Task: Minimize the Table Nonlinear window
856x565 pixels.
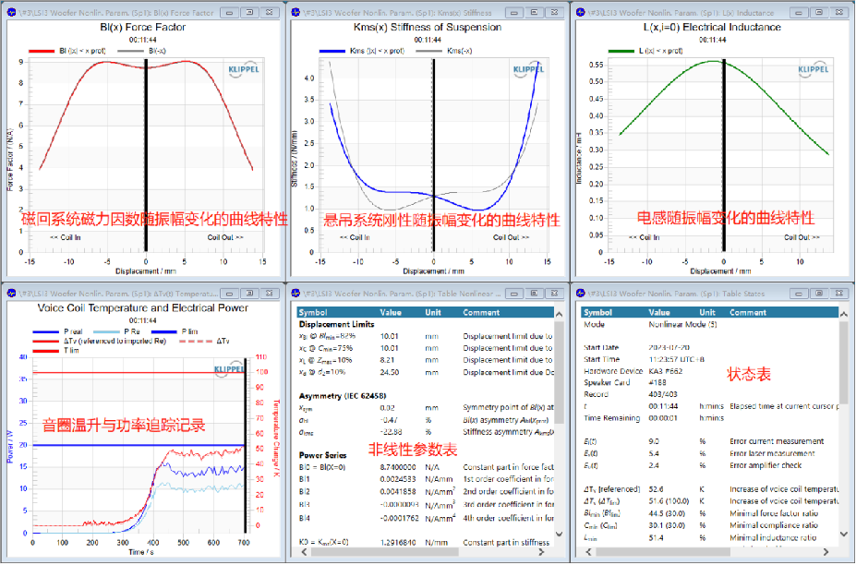Action: (x=514, y=294)
